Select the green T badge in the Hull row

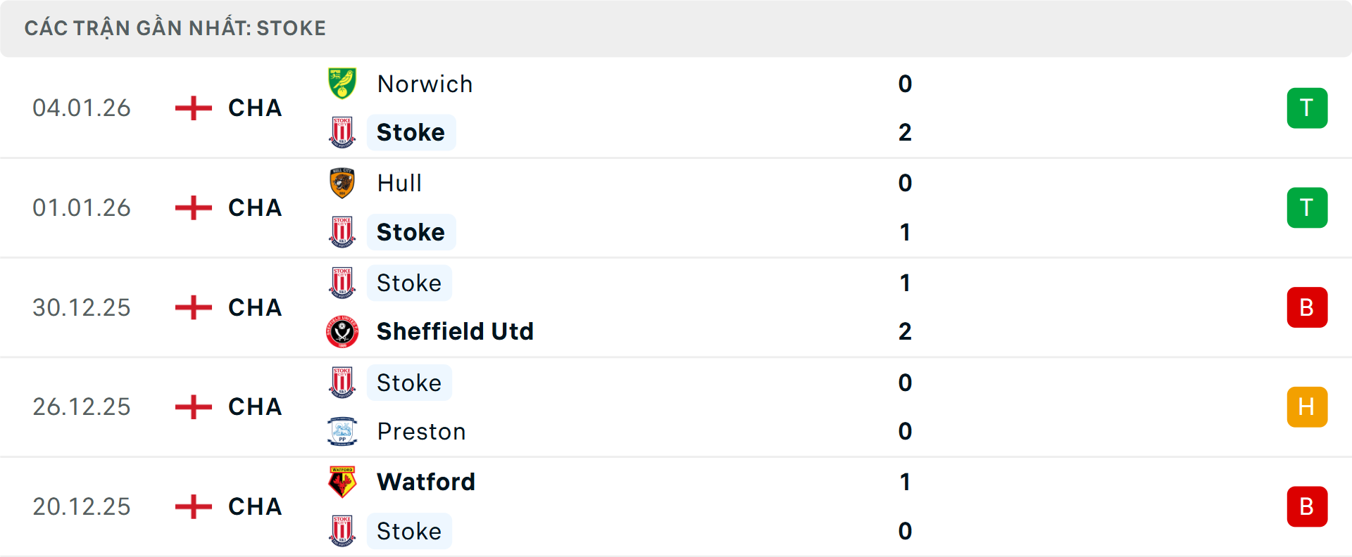[1308, 207]
